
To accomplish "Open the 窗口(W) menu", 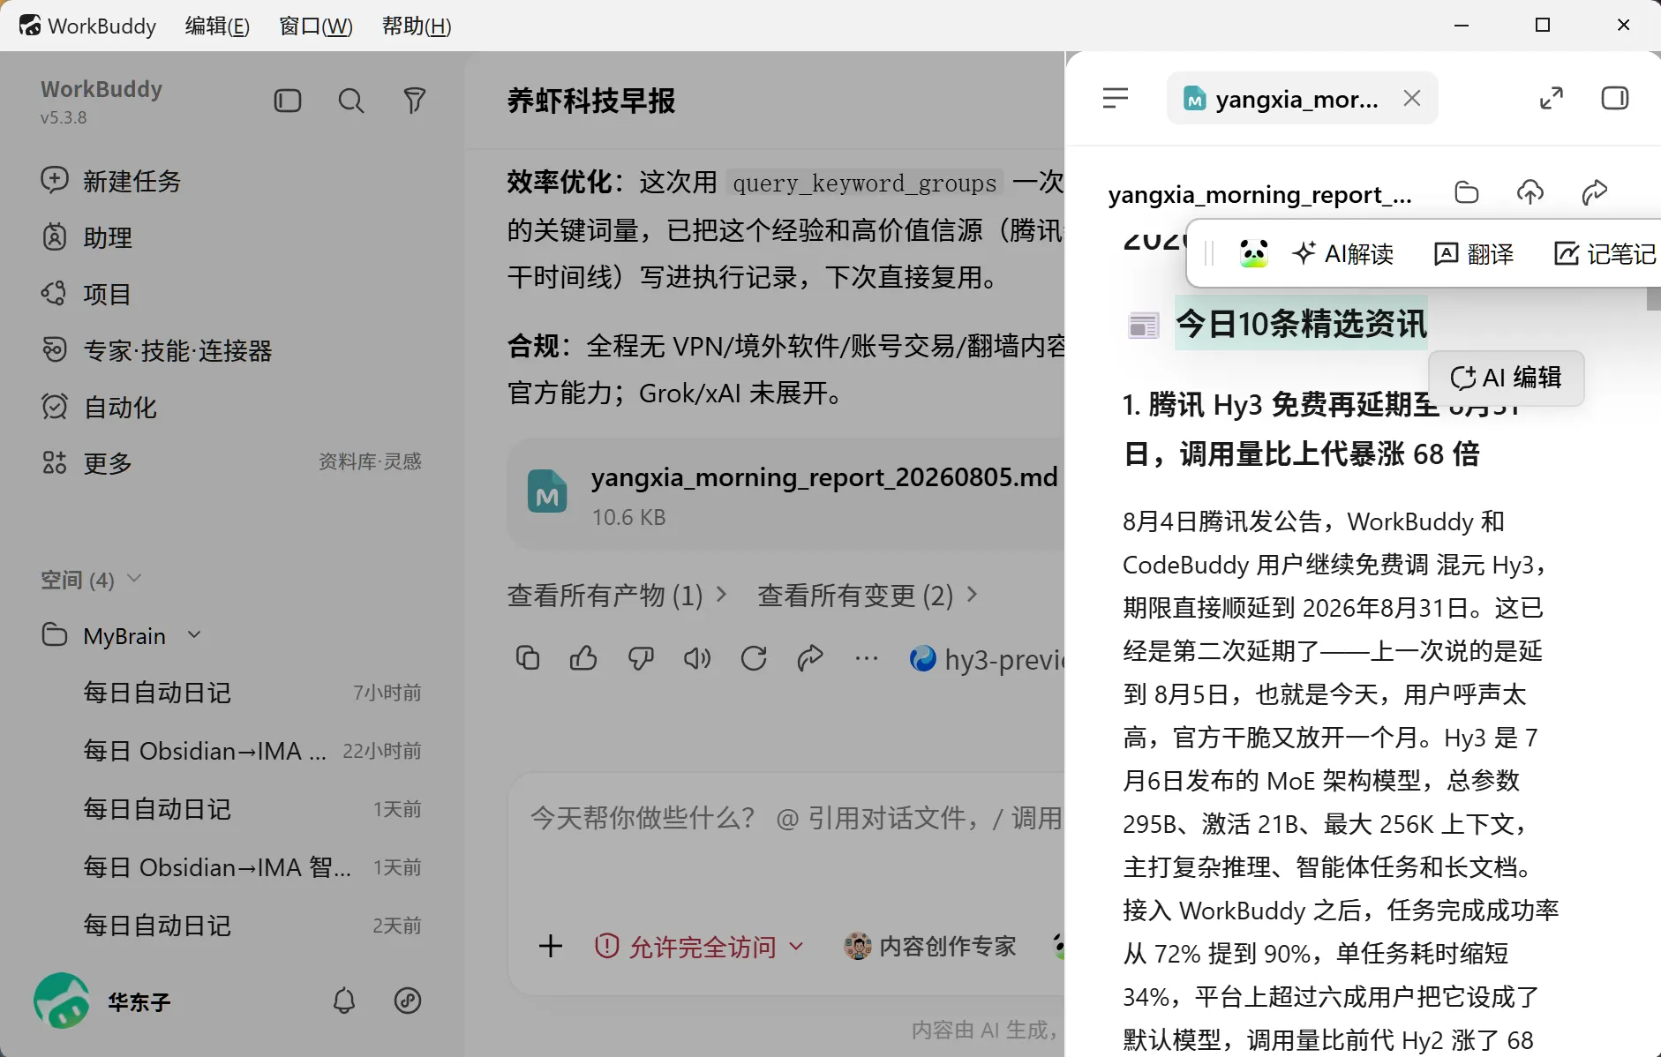I will pos(316,26).
